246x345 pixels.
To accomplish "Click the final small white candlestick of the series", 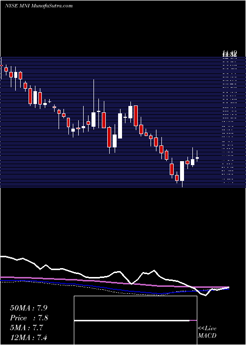I will tap(197, 156).
